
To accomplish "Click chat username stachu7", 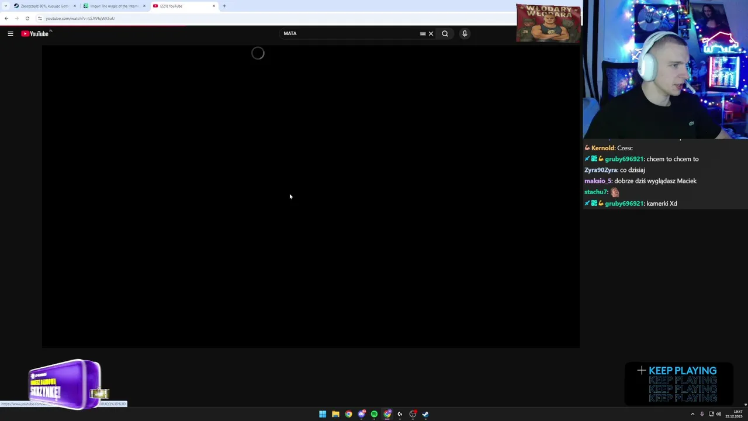I will (596, 192).
